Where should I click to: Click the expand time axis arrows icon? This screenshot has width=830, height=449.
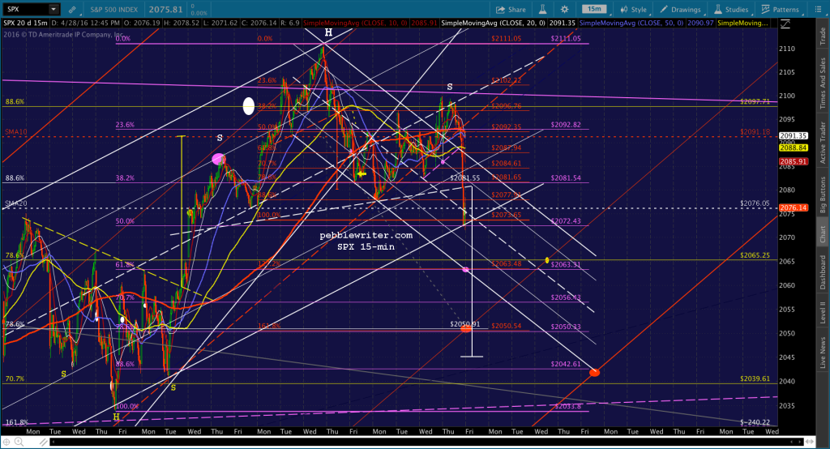(x=811, y=442)
